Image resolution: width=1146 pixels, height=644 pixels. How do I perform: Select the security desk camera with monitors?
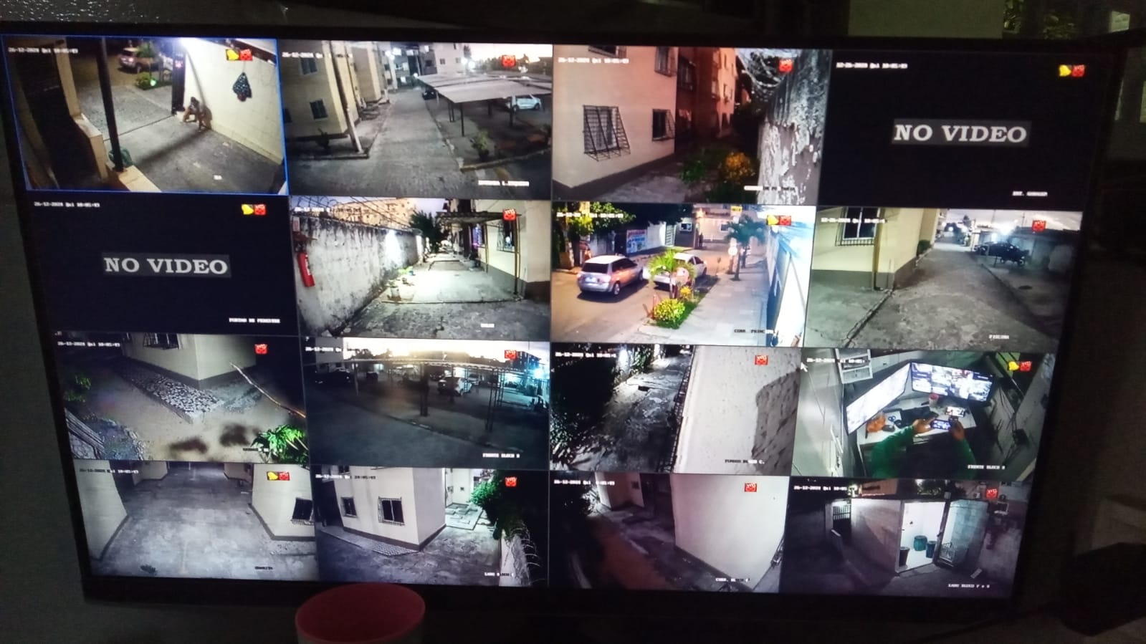coord(925,412)
